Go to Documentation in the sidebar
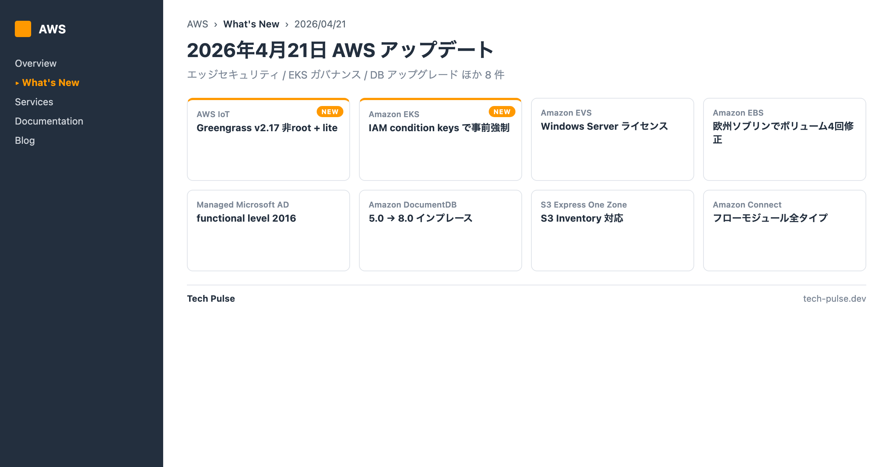The image size is (890, 467). click(49, 121)
